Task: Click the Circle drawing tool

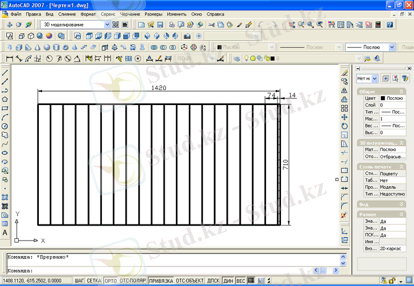Action: pyautogui.click(x=5, y=126)
